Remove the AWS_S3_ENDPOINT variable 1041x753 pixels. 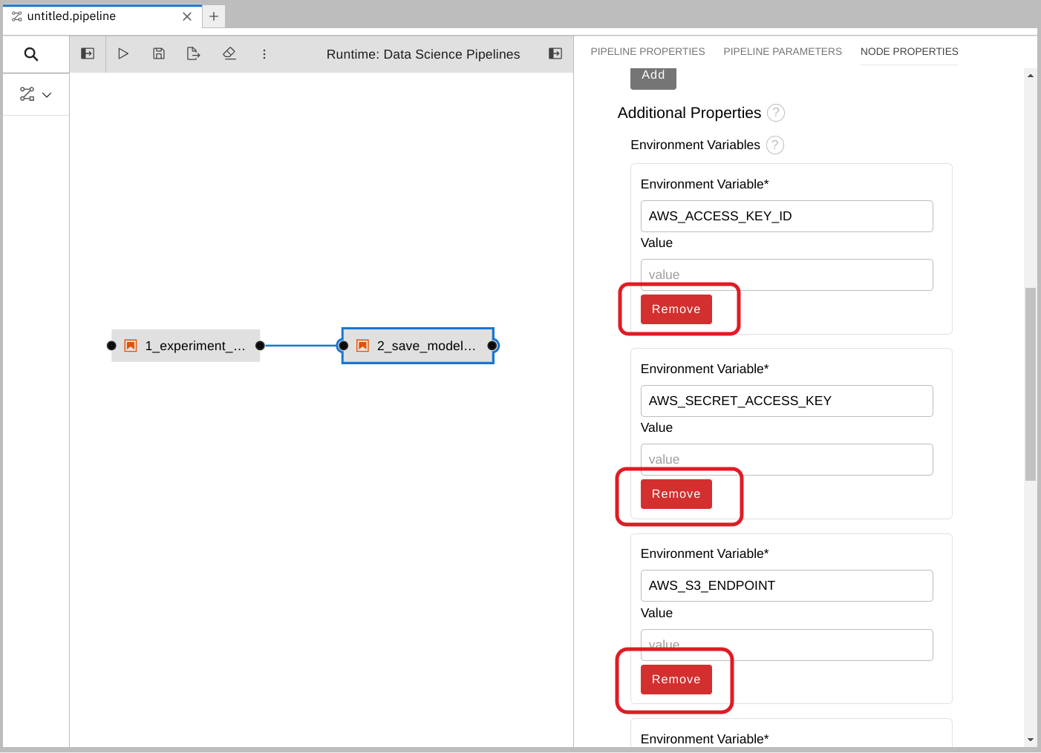click(x=676, y=680)
